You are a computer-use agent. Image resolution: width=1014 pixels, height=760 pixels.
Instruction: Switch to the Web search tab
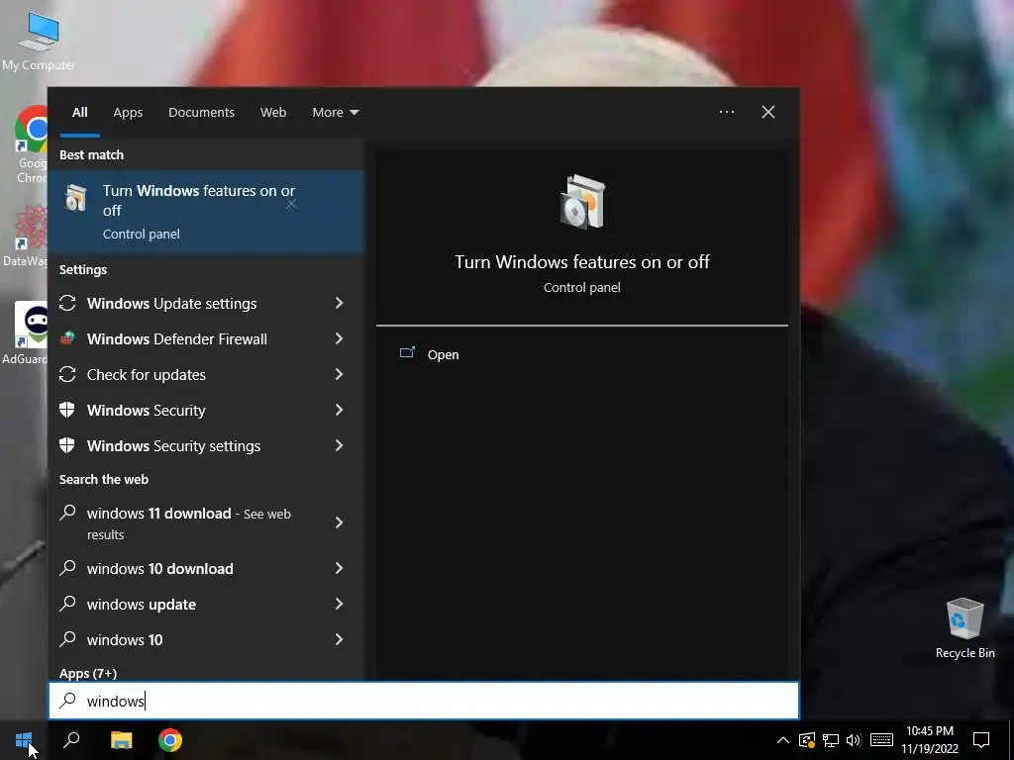click(x=273, y=113)
